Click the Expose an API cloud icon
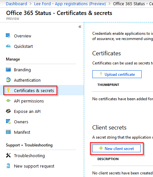153x177 pixels. 8,111
